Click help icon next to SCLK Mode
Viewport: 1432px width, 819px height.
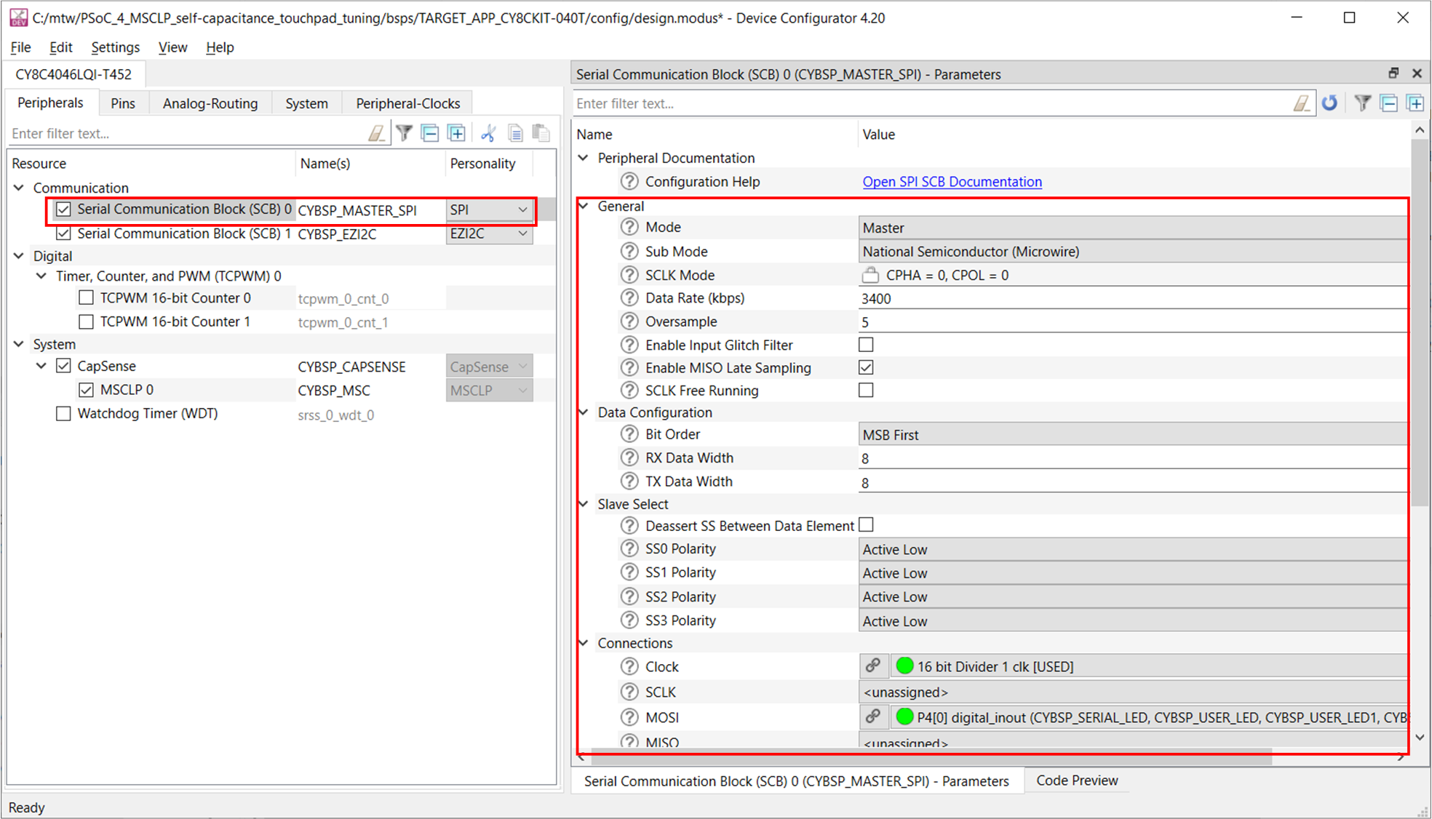pos(629,275)
